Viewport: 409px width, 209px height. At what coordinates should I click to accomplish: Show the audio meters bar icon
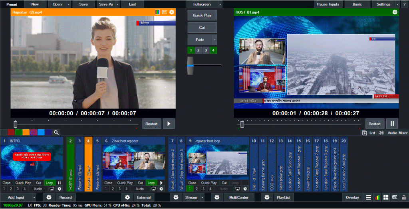(x=377, y=197)
